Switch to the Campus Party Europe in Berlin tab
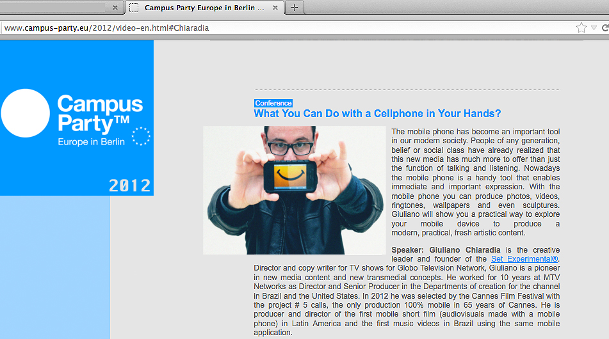Viewport: 609px width, 339px height. coord(204,8)
